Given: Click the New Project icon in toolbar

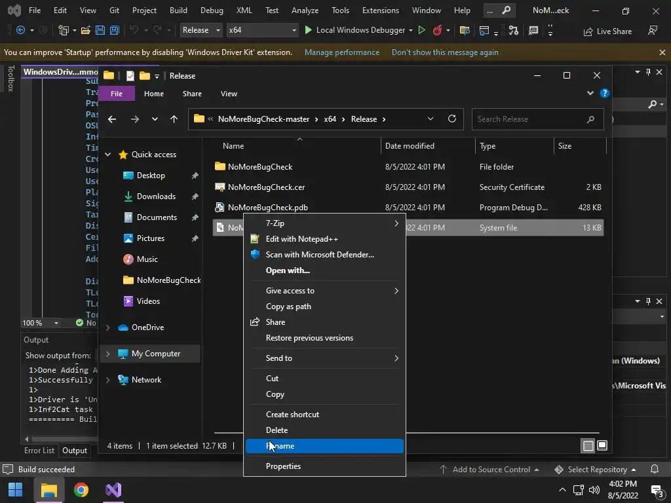Looking at the screenshot, I should 64,30.
